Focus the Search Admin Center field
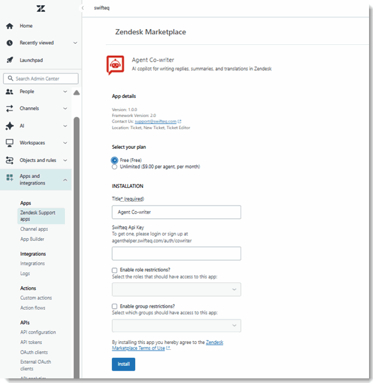This screenshot has height=383, width=373. [x=41, y=79]
